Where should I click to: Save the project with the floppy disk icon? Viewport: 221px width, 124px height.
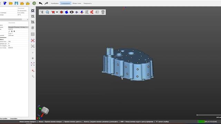click(16, 3)
